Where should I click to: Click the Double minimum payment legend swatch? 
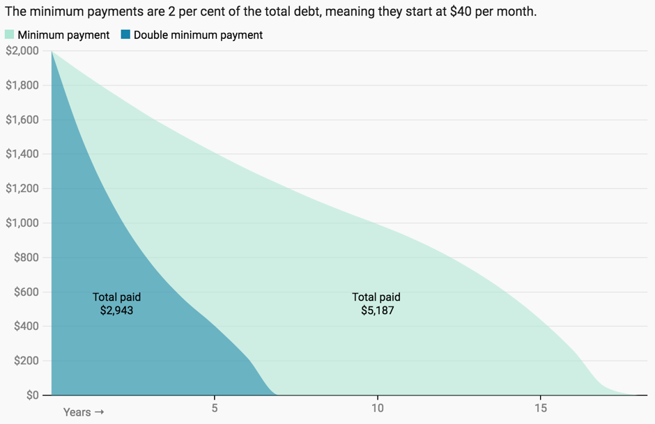click(x=125, y=35)
